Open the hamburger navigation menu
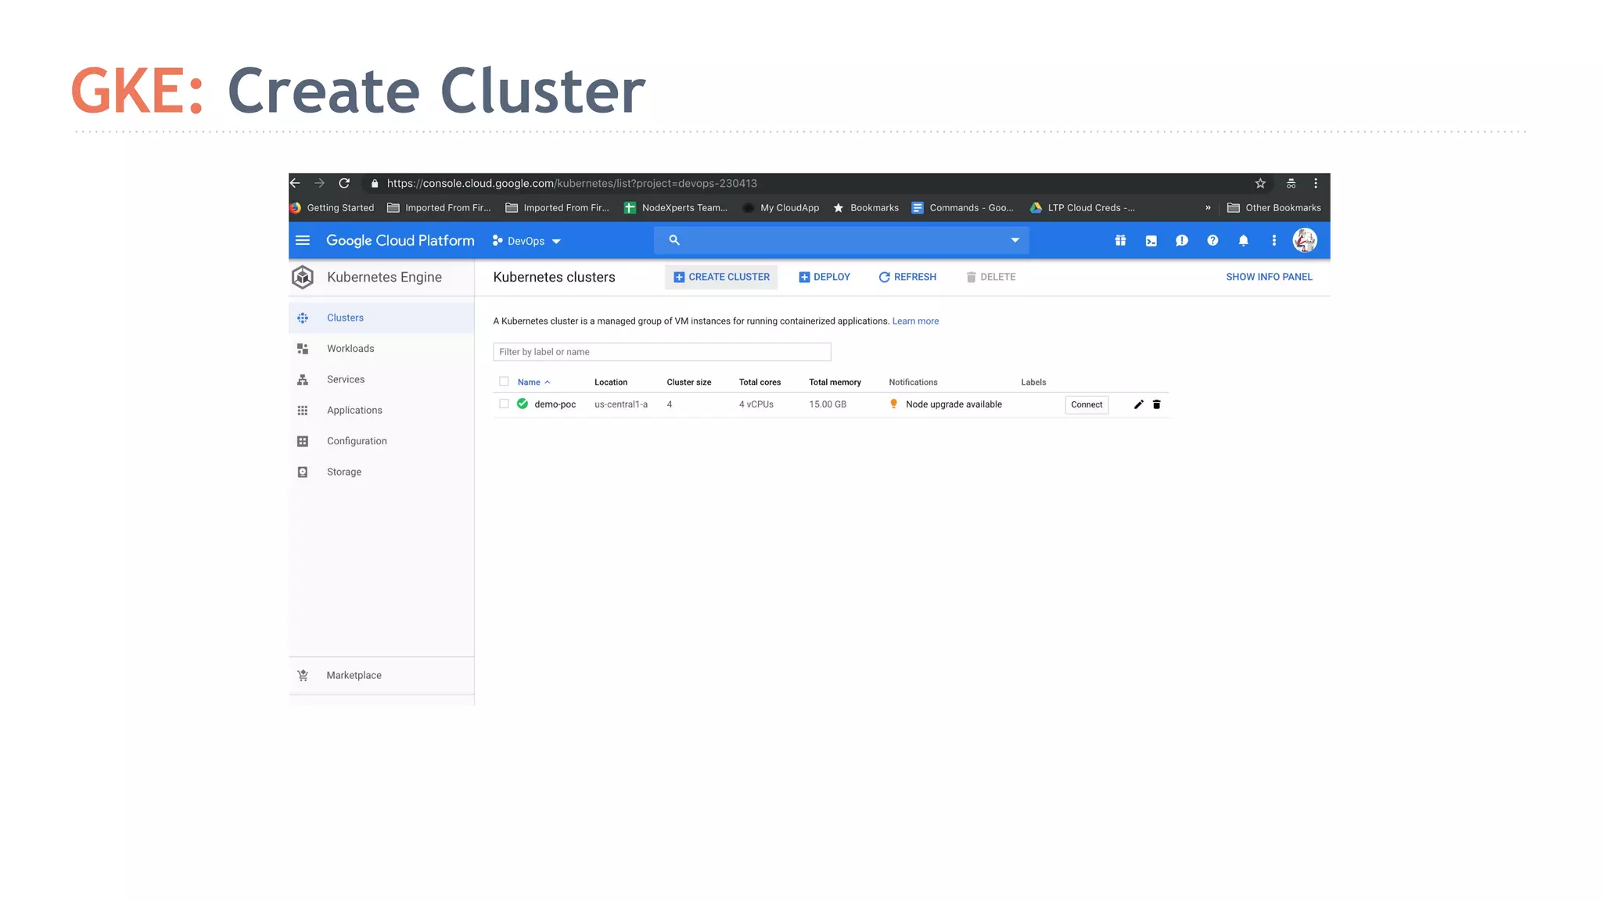1602x901 pixels. coord(303,240)
